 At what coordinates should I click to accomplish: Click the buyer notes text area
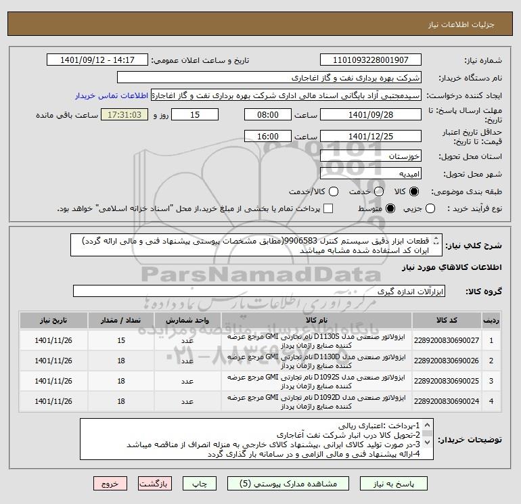point(256,439)
